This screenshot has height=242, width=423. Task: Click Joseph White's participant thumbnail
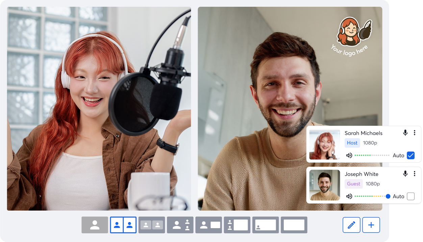(x=325, y=185)
